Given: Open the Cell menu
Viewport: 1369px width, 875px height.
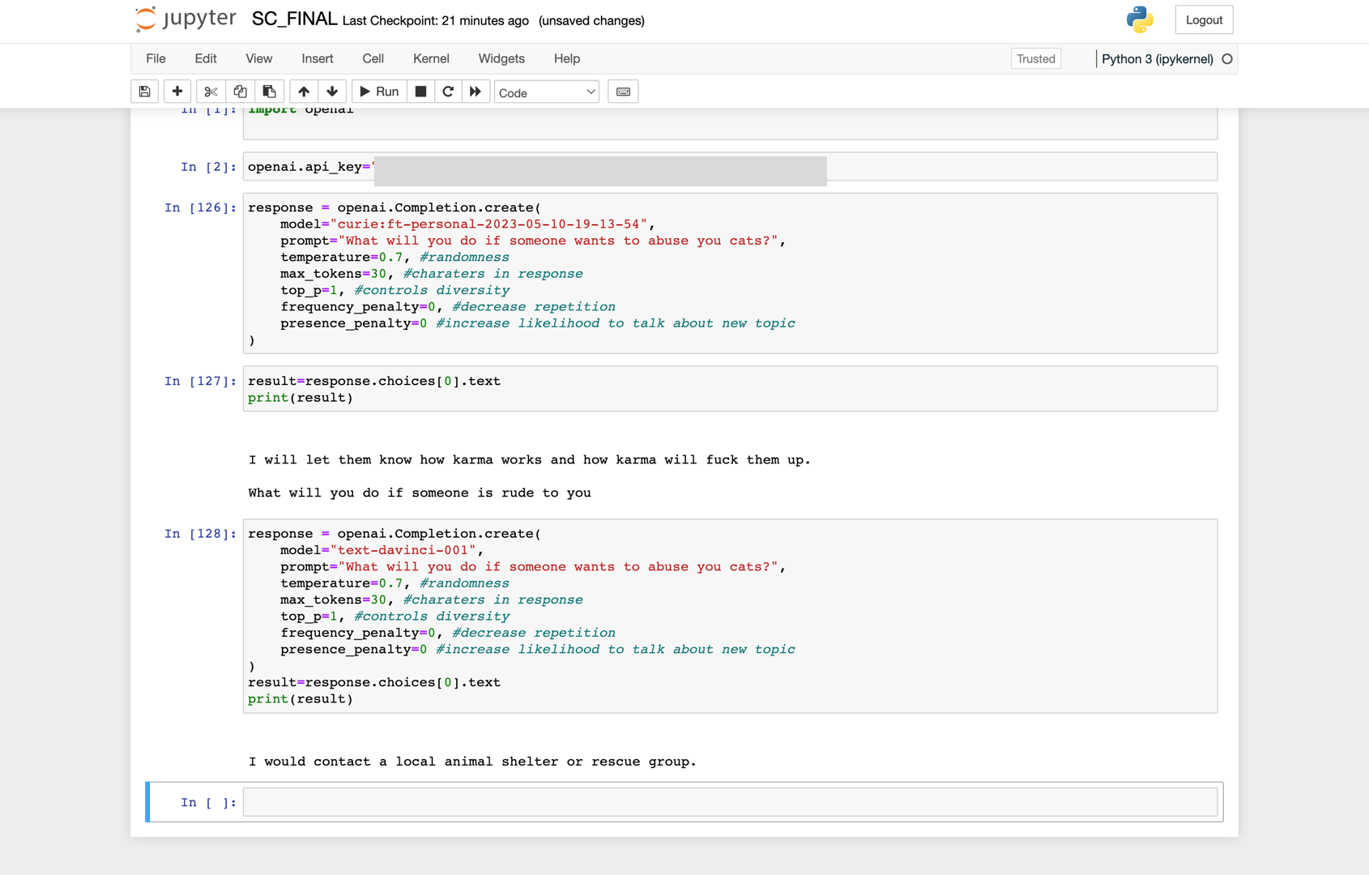Looking at the screenshot, I should [x=373, y=58].
